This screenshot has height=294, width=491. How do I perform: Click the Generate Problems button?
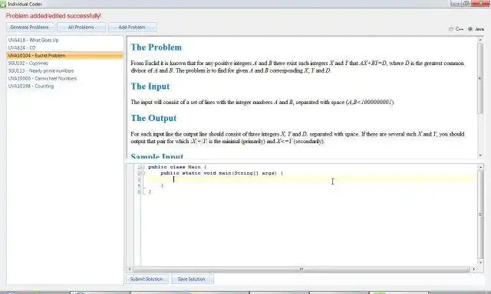pos(30,28)
